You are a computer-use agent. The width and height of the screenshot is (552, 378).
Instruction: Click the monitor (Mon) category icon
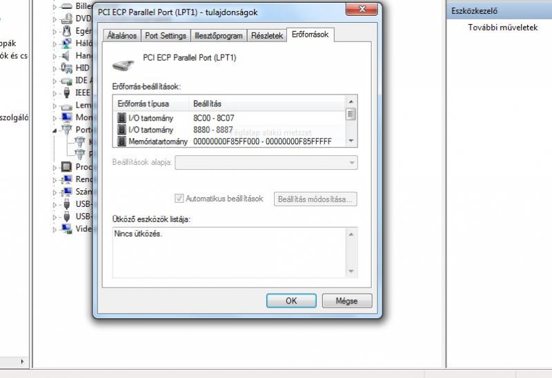click(66, 117)
